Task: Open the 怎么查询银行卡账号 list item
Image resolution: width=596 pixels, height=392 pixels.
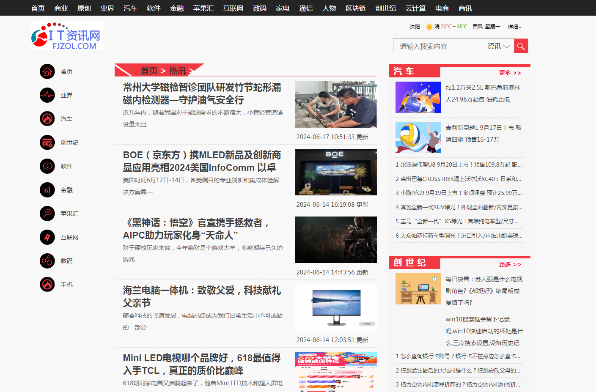Action: click(459, 356)
